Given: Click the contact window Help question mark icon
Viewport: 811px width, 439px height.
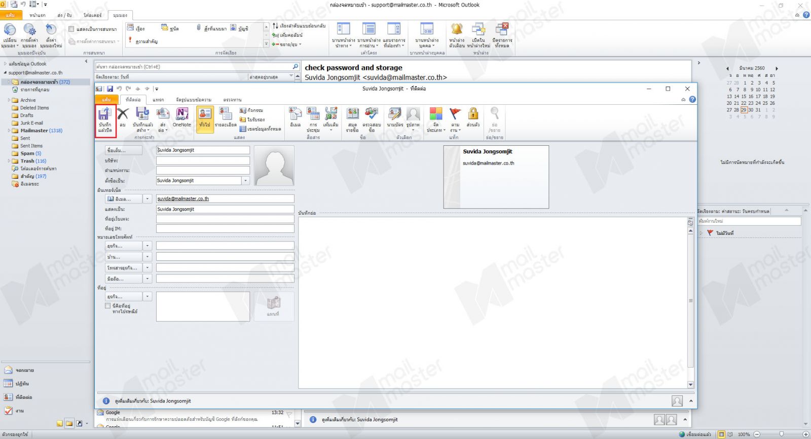Looking at the screenshot, I should [692, 99].
